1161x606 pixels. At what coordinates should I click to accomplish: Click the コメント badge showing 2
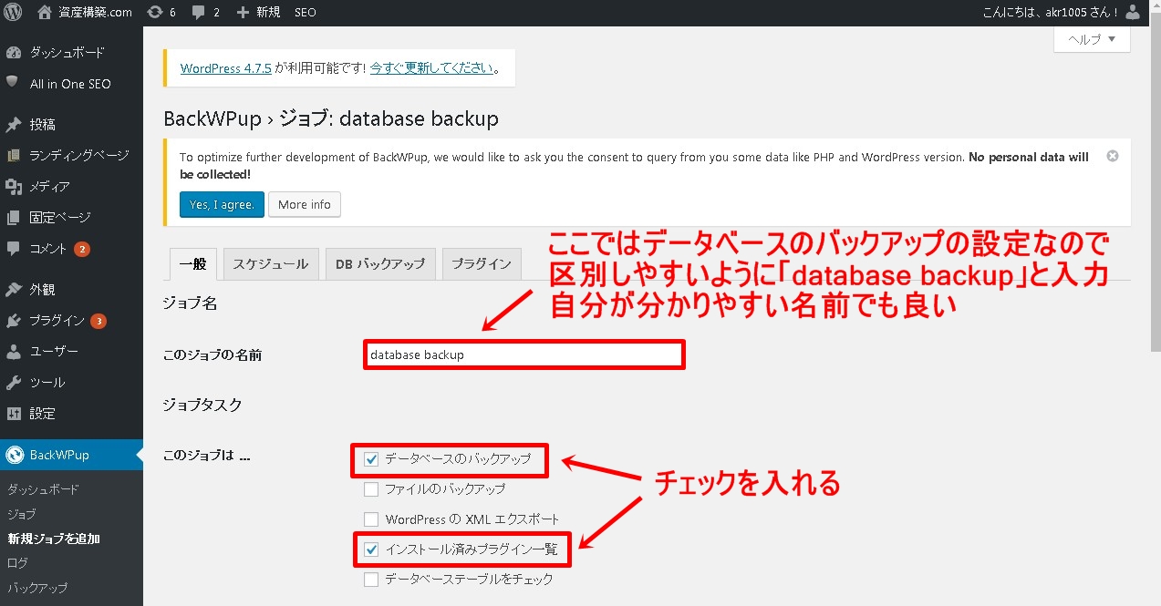click(82, 249)
